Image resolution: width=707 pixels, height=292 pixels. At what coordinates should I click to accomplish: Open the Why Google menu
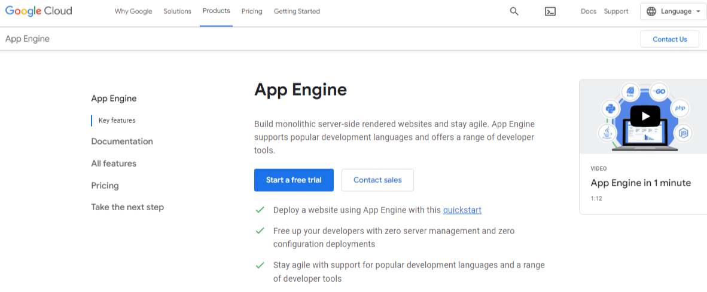pos(133,12)
